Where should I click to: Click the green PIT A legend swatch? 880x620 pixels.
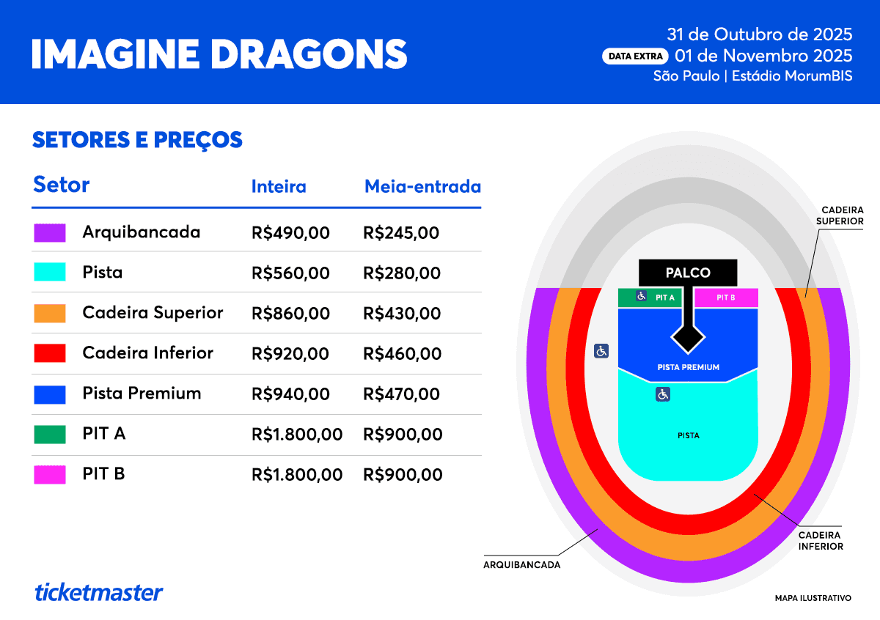(50, 435)
